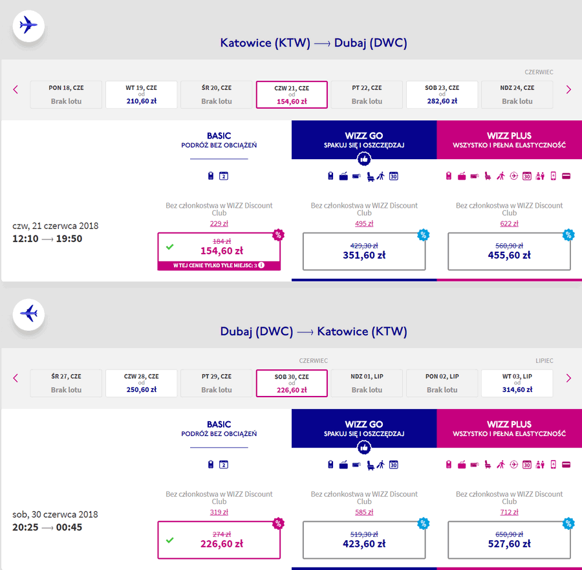
Task: Open the 229 zł non-member price link
Action: pyautogui.click(x=219, y=224)
